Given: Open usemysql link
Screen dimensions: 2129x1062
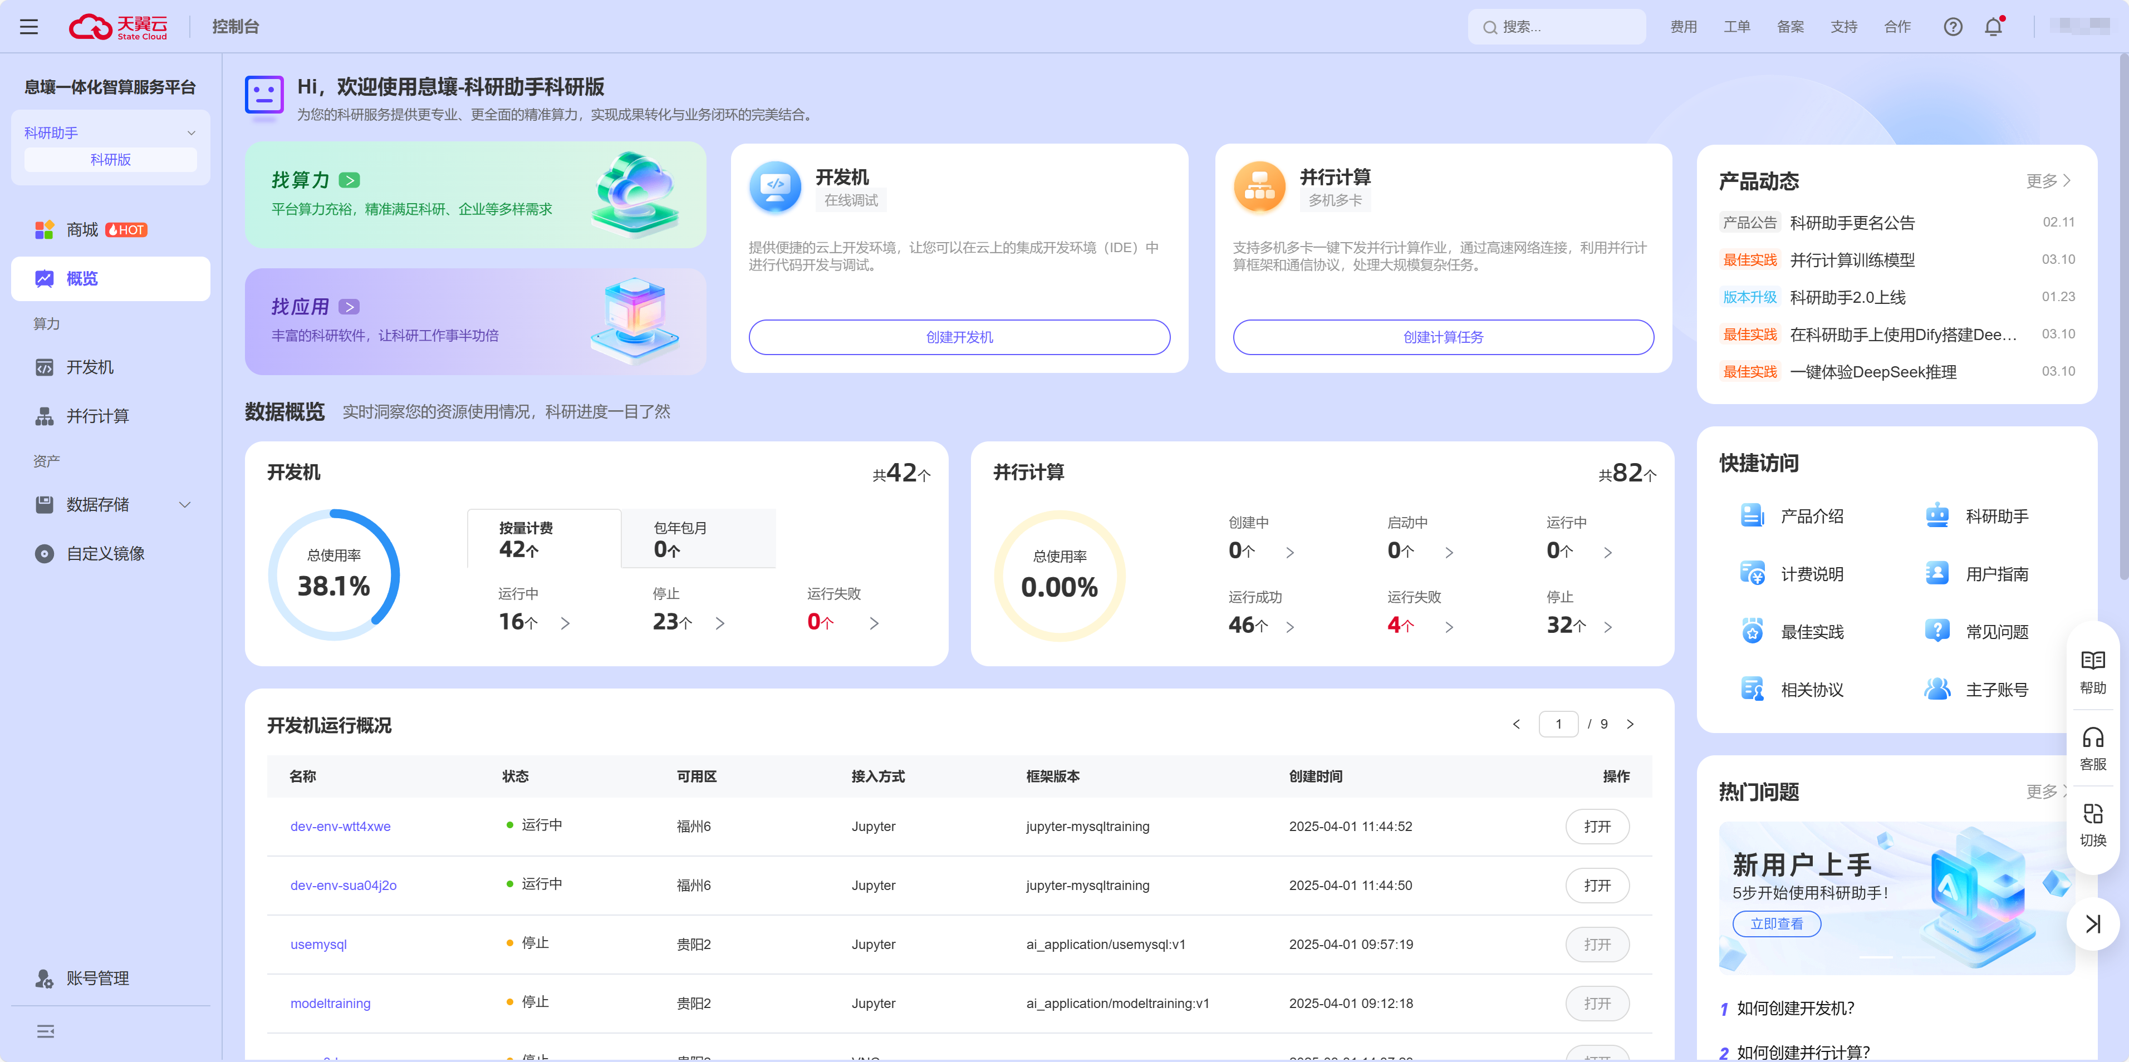Looking at the screenshot, I should (x=318, y=945).
